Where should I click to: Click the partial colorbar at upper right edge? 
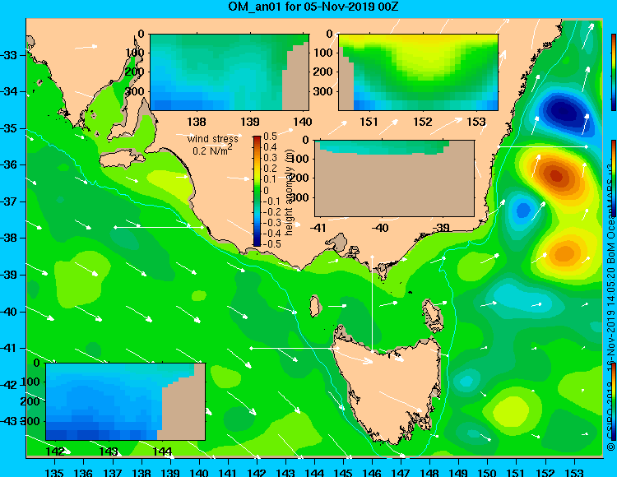click(x=614, y=72)
